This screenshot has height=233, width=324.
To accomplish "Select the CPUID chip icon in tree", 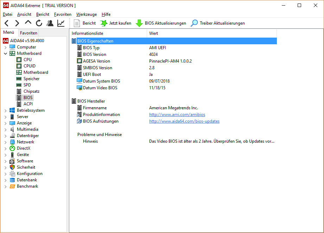I will point(19,66).
